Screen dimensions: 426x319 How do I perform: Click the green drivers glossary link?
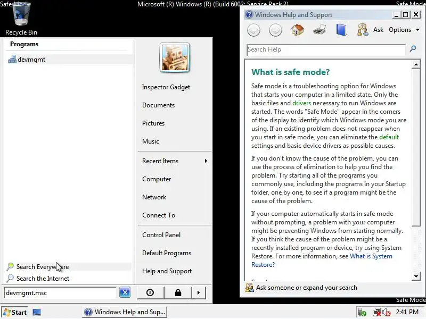(301, 103)
